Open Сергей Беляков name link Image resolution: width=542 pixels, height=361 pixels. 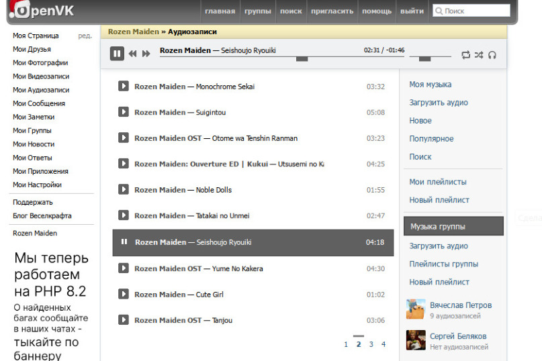coord(458,336)
